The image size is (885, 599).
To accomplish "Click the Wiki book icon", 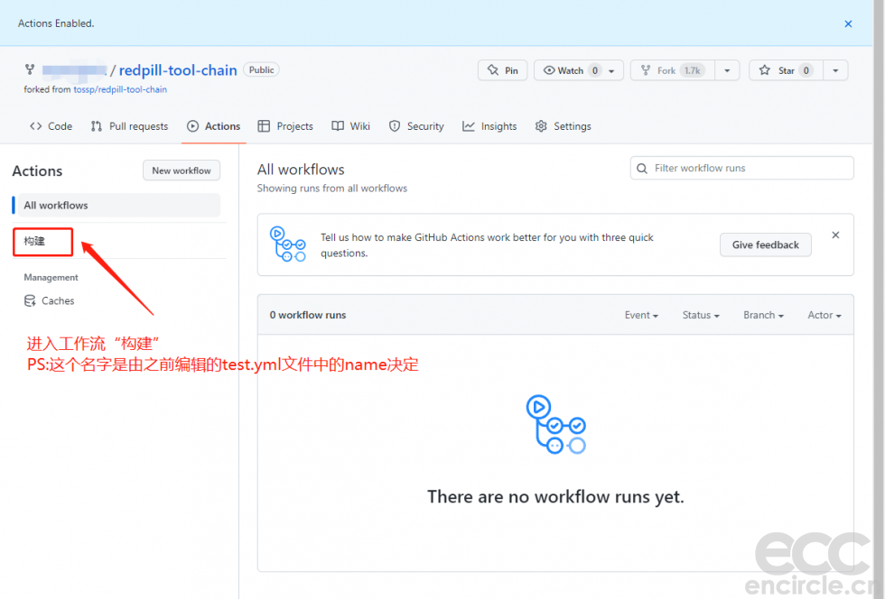I will tap(338, 126).
